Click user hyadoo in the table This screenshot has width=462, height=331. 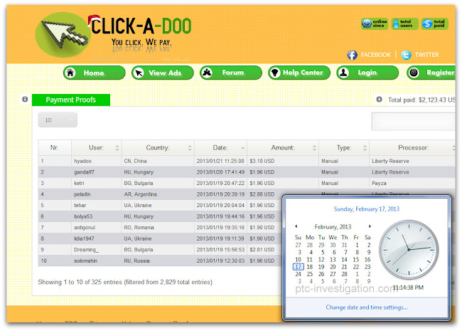[82, 161]
